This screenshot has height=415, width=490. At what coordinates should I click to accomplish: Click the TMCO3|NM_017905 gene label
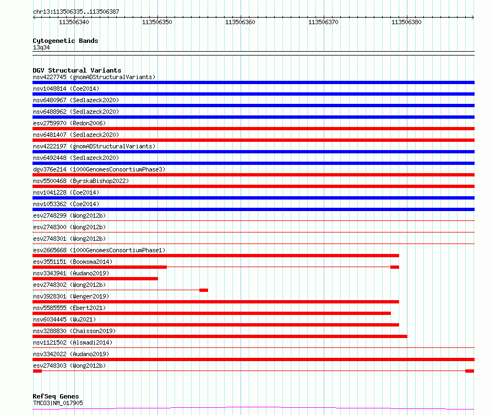[x=58, y=403]
